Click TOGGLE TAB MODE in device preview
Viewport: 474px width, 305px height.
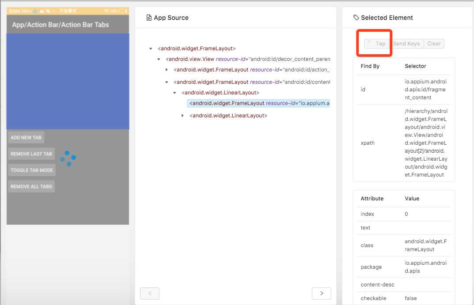click(x=32, y=170)
